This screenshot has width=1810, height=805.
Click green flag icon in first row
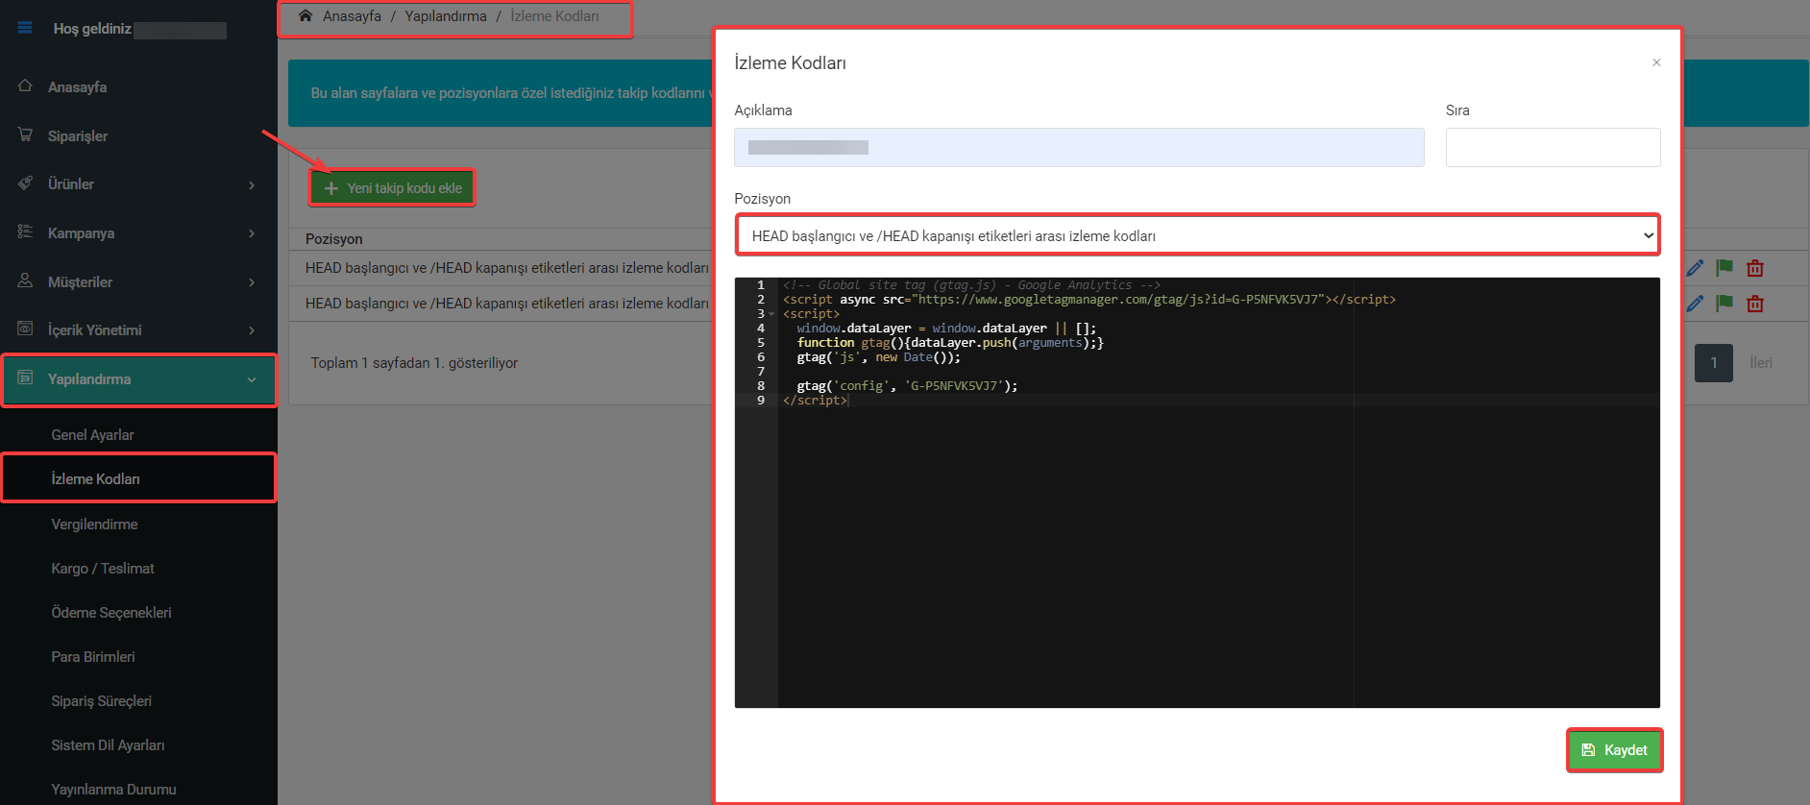[x=1724, y=268]
